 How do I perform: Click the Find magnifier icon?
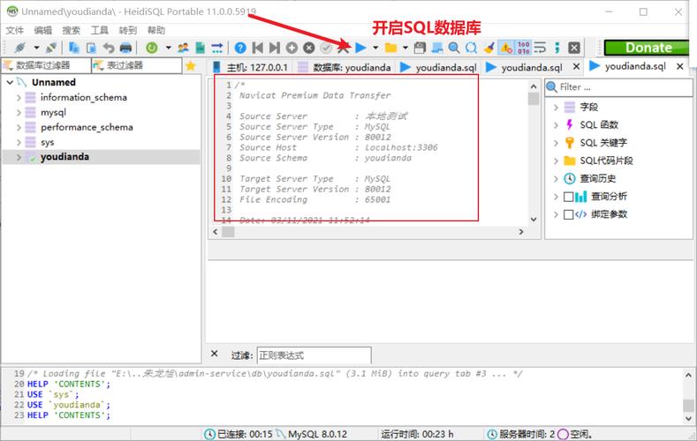[x=454, y=48]
